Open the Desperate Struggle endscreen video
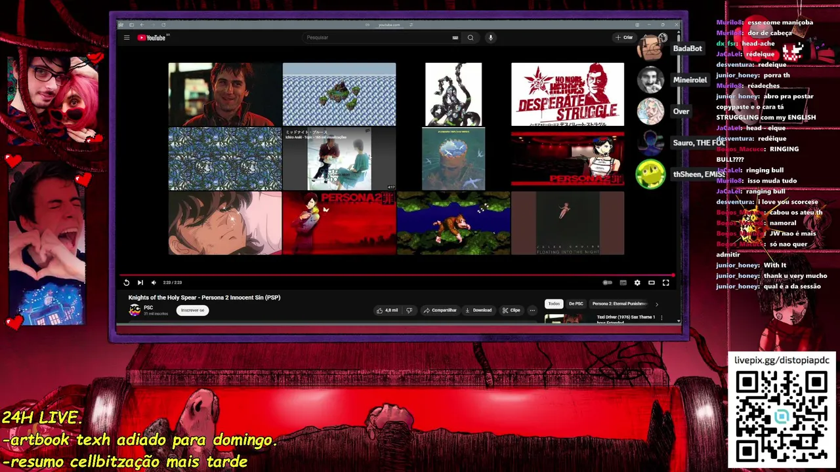The height and width of the screenshot is (472, 840). tap(568, 94)
